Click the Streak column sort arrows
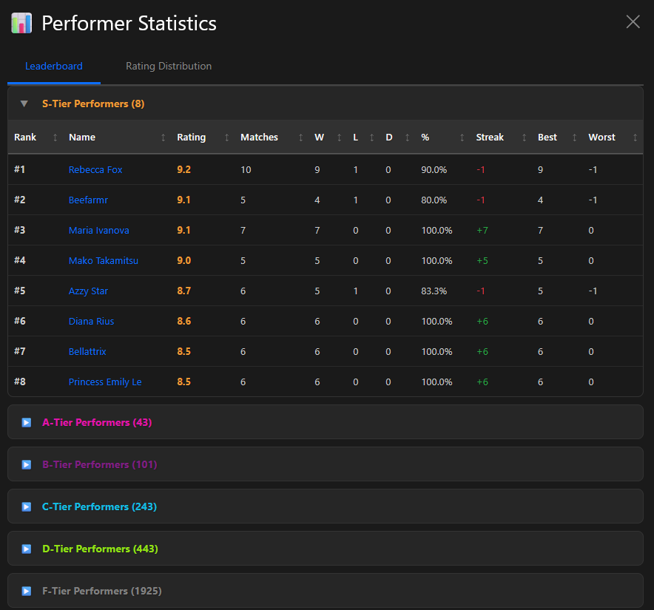The width and height of the screenshot is (654, 610). coord(525,138)
